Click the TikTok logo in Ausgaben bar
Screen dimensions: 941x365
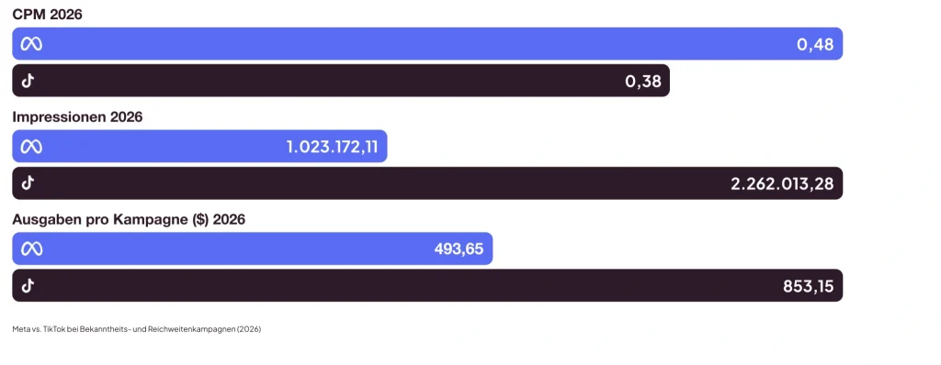click(x=28, y=286)
